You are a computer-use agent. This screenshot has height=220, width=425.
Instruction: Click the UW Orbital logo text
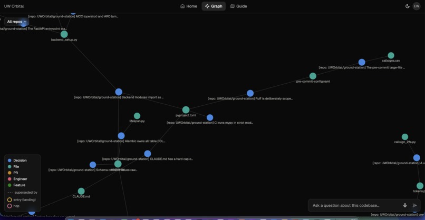coord(14,6)
